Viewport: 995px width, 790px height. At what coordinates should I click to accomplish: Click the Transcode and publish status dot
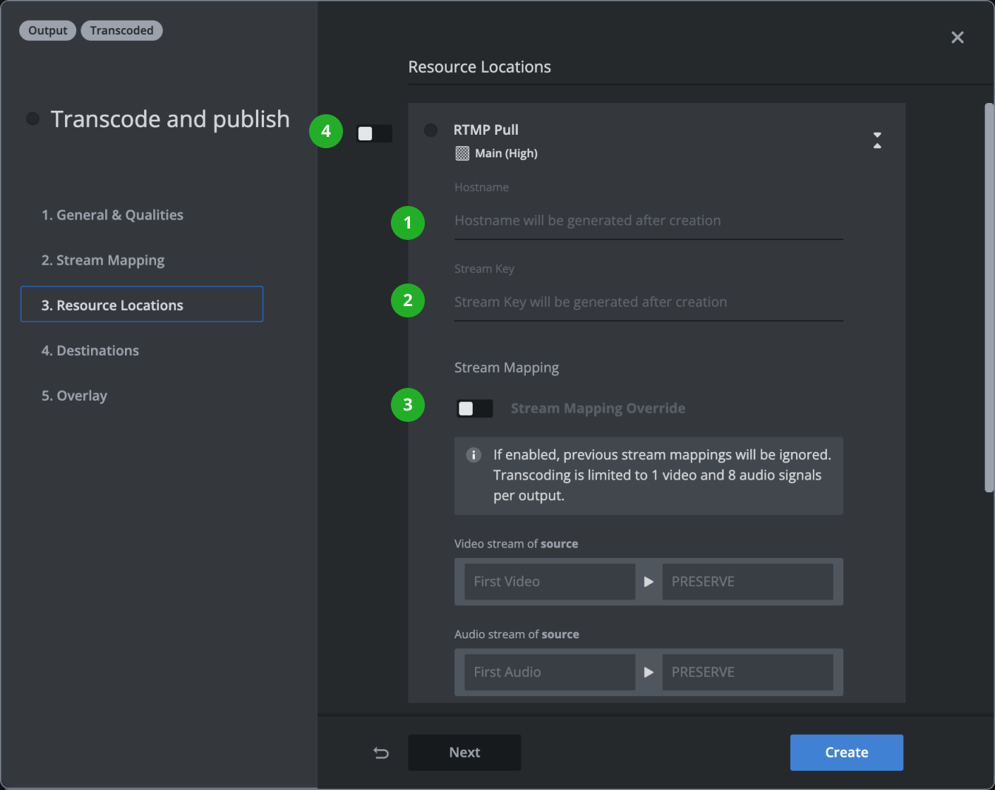point(32,119)
